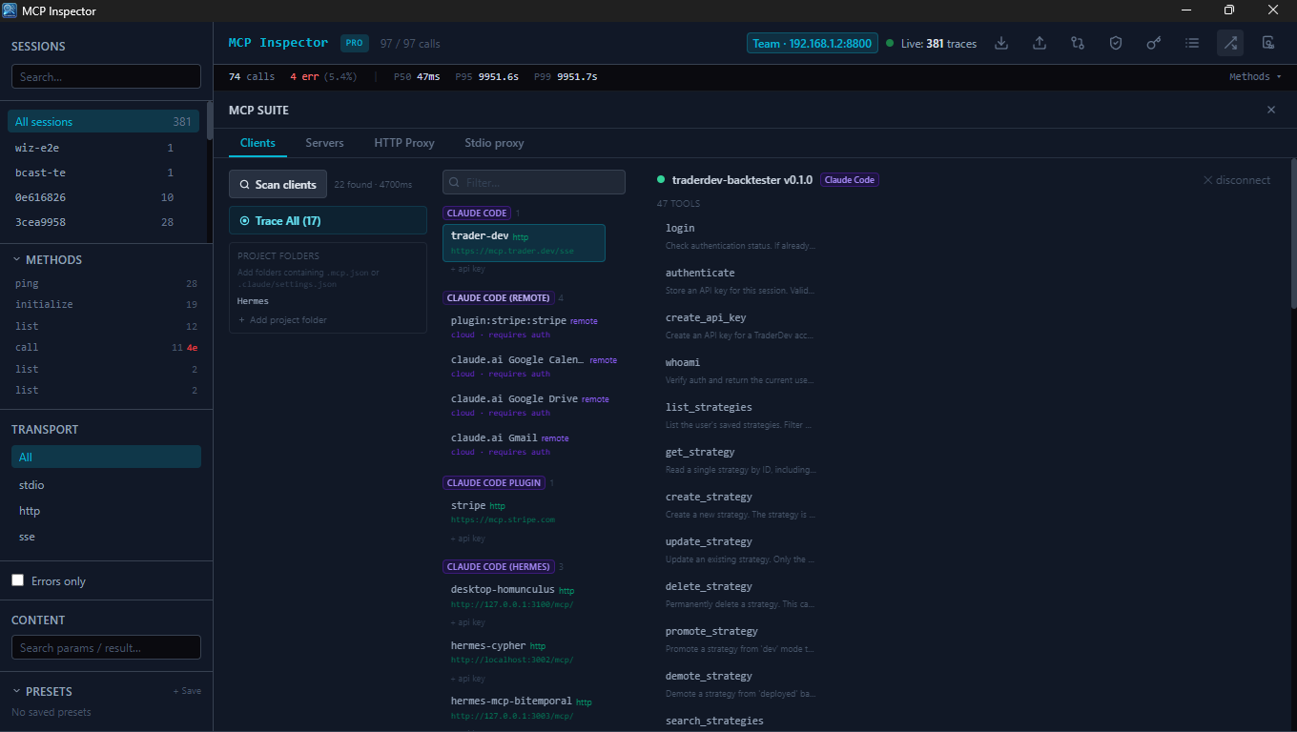Toggle the Errors only checkbox
This screenshot has height=732, width=1297.
pos(17,580)
